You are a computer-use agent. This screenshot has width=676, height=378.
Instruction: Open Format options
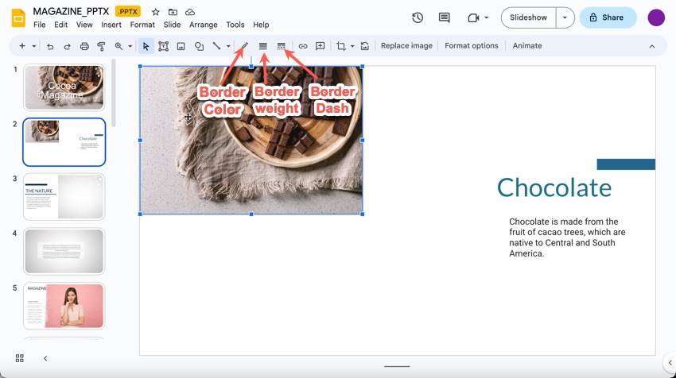[472, 45]
